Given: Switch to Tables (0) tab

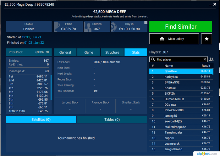Looking at the screenshot, I should pos(112,120).
